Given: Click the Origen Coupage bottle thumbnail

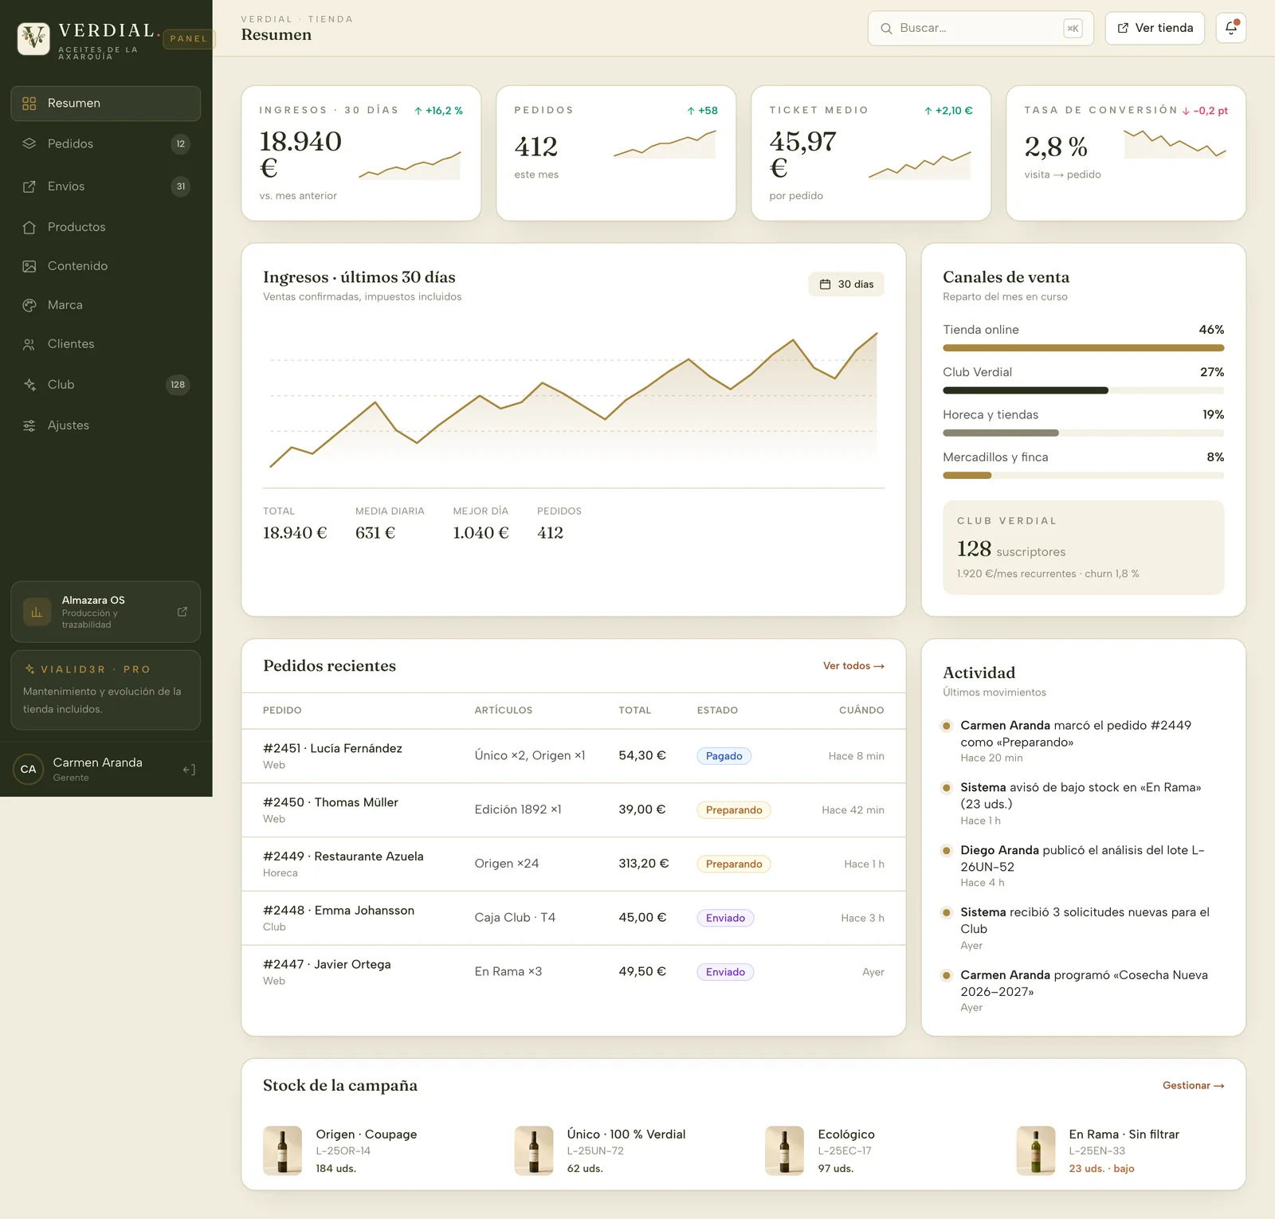Looking at the screenshot, I should tap(282, 1150).
